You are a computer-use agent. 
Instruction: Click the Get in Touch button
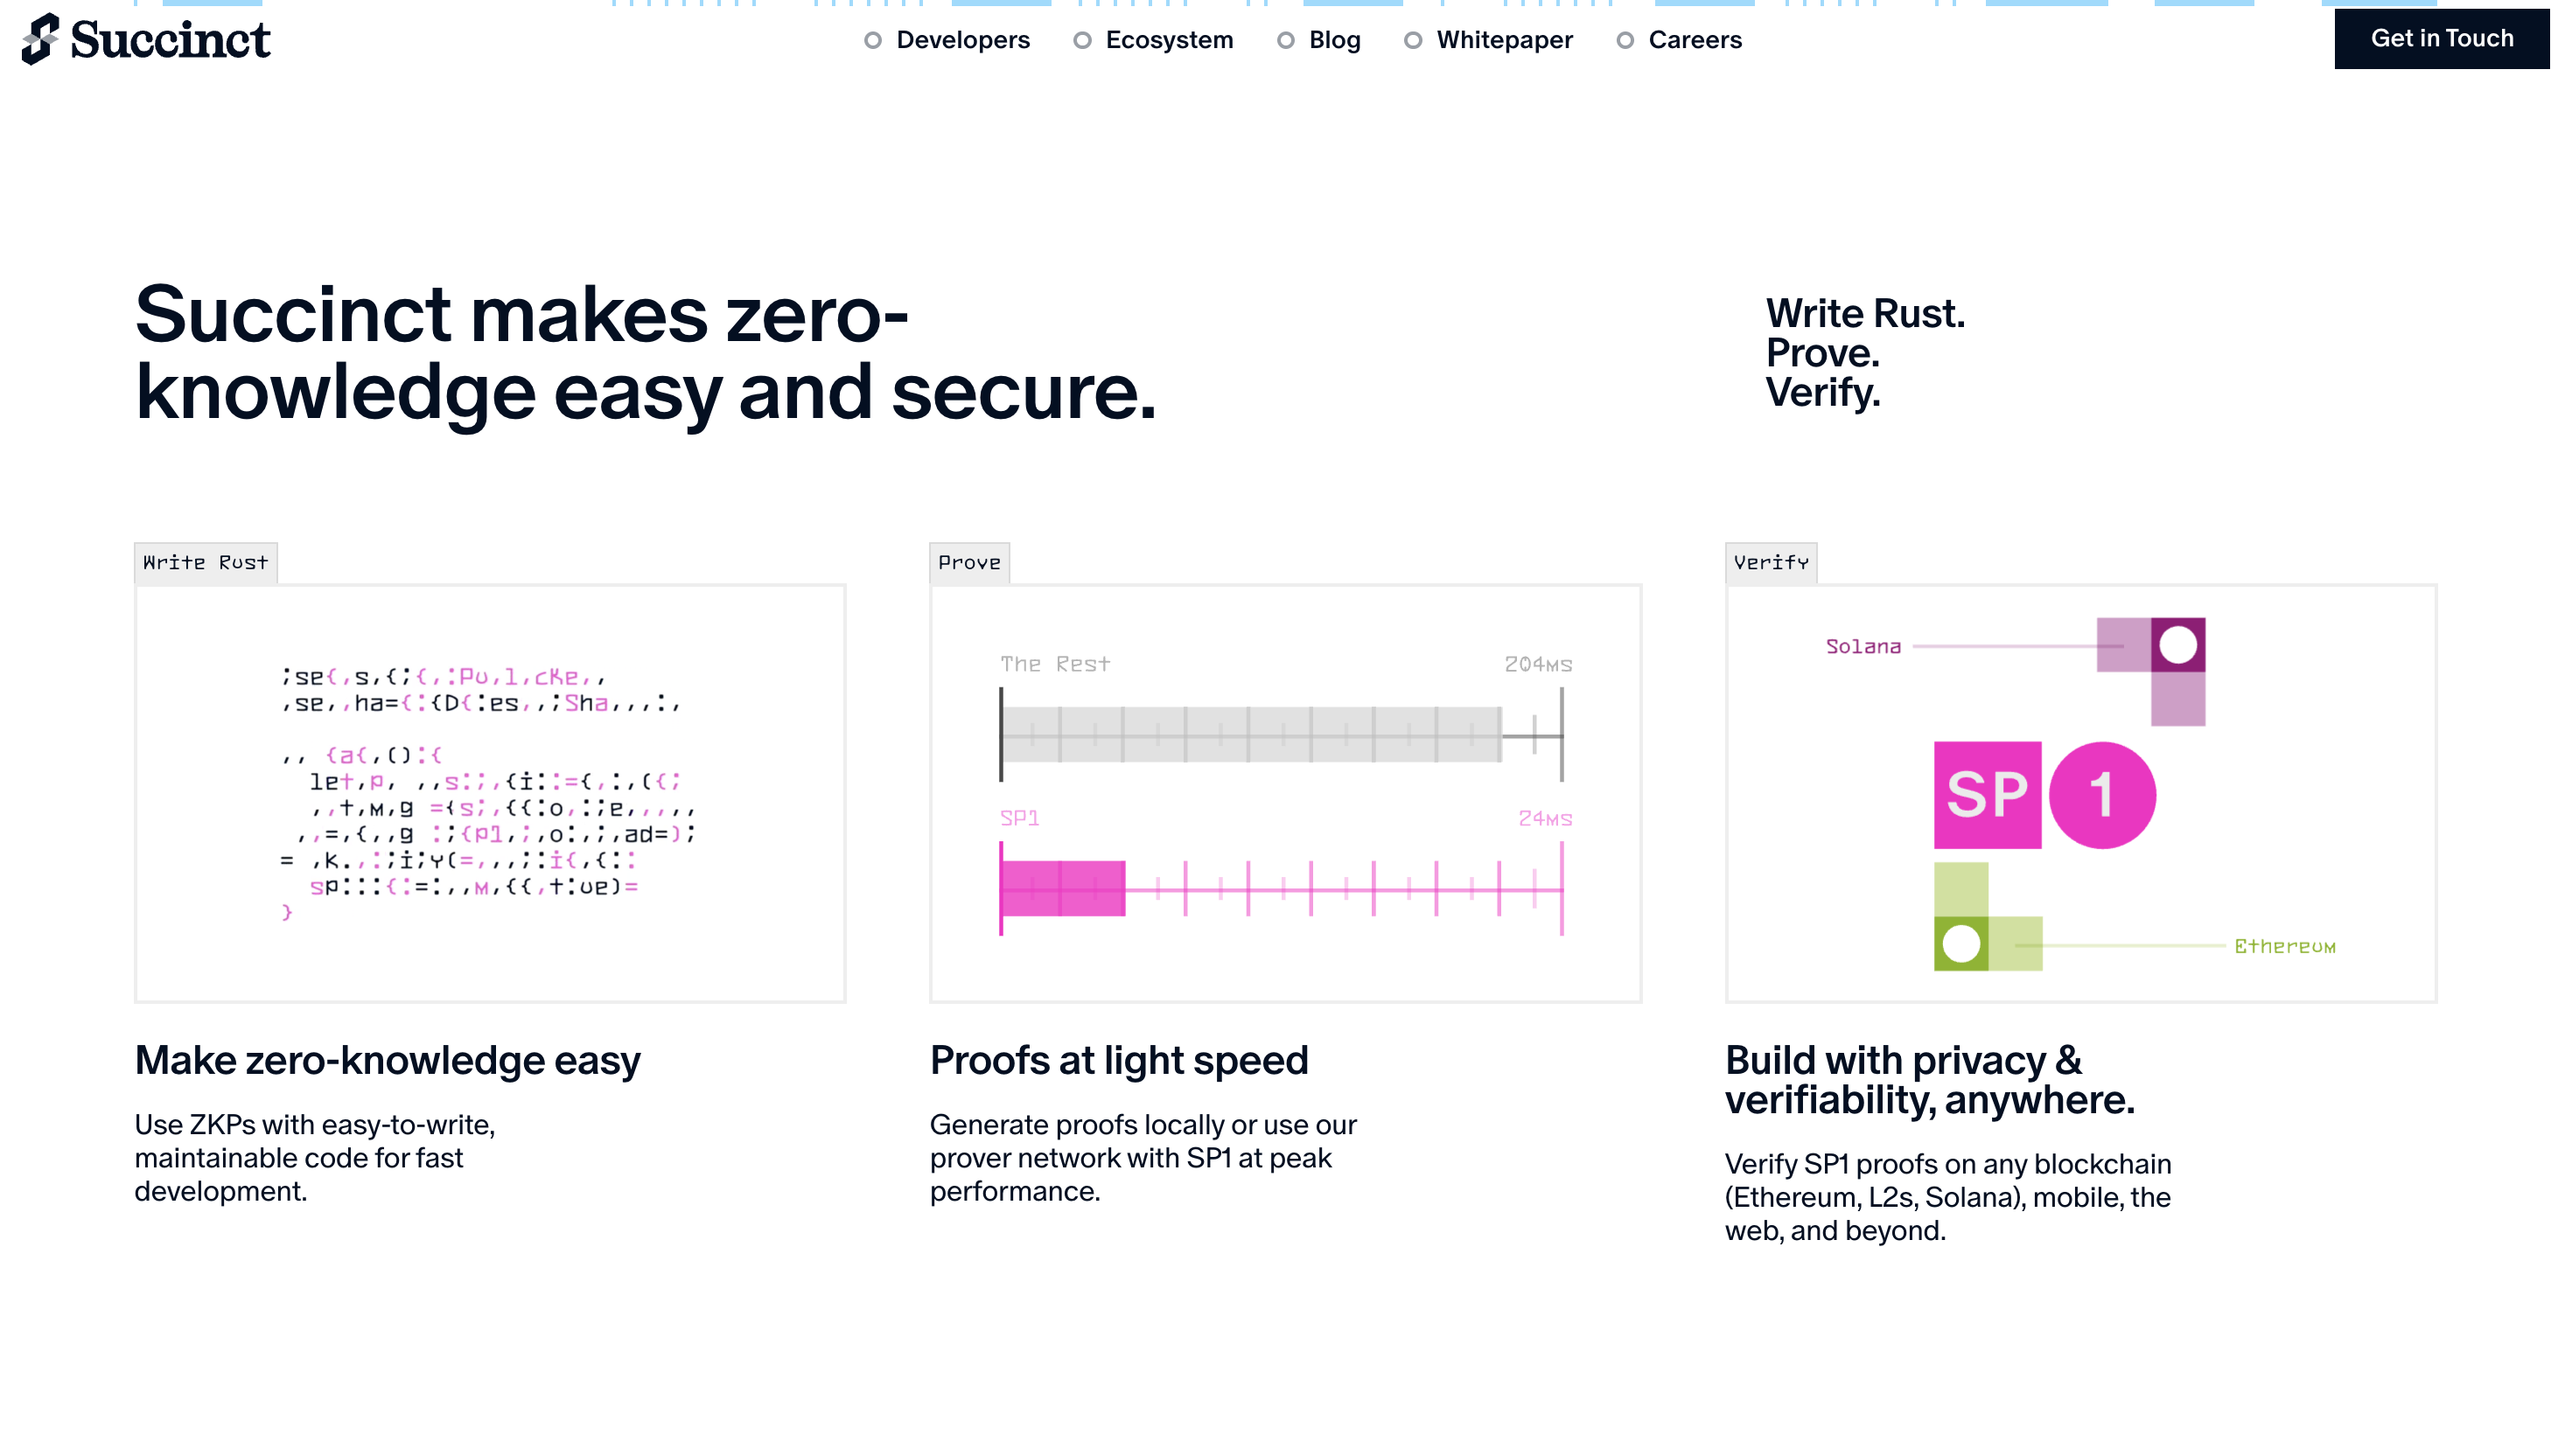(2441, 39)
